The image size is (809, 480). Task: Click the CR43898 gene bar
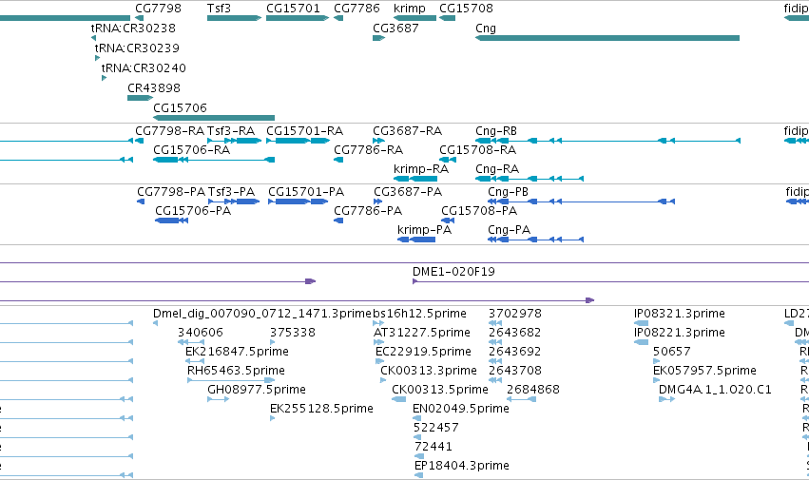[141, 98]
